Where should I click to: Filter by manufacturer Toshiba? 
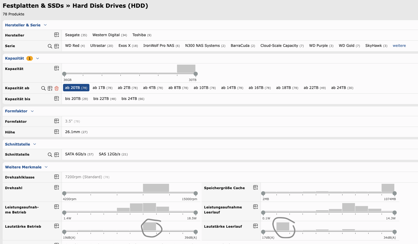[142, 35]
